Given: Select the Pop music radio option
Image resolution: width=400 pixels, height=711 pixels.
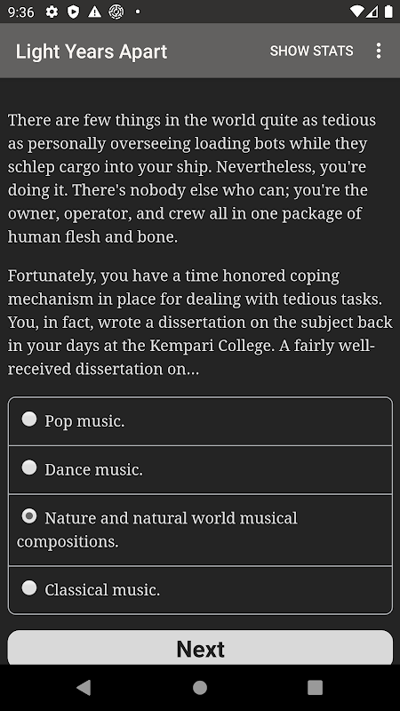Looking at the screenshot, I should click(200, 421).
